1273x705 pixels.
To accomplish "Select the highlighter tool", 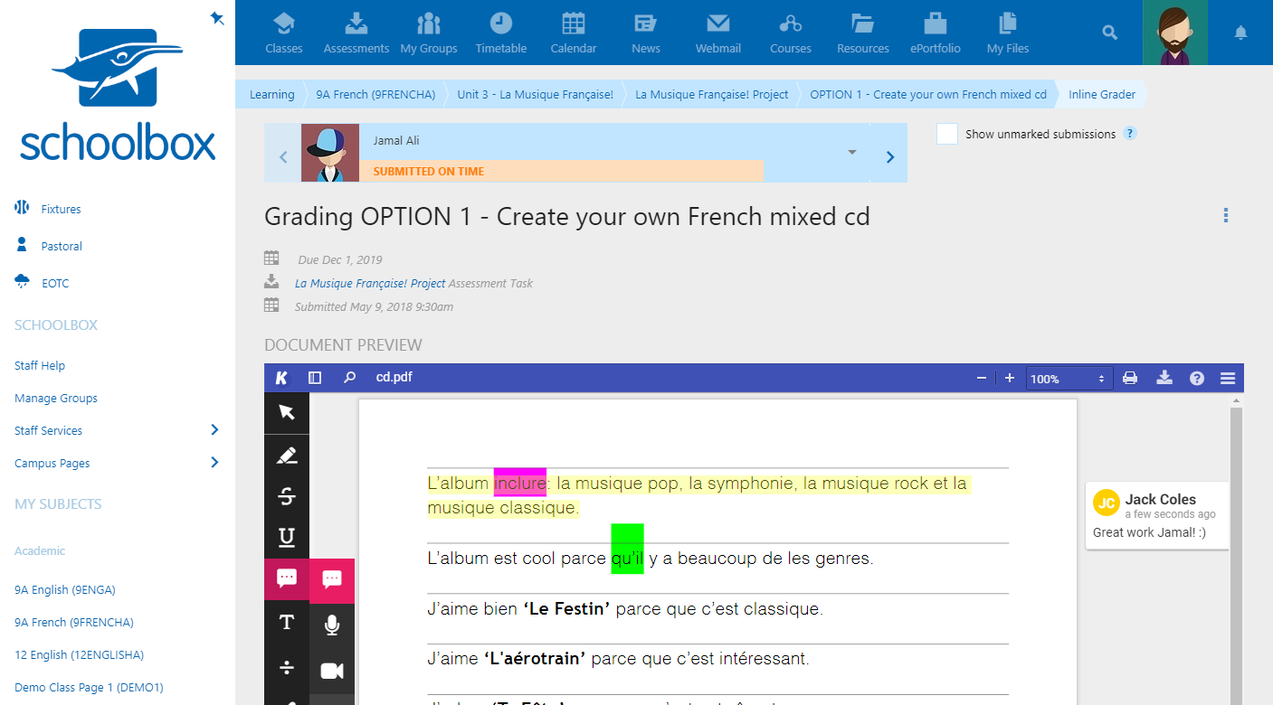I will [x=287, y=456].
